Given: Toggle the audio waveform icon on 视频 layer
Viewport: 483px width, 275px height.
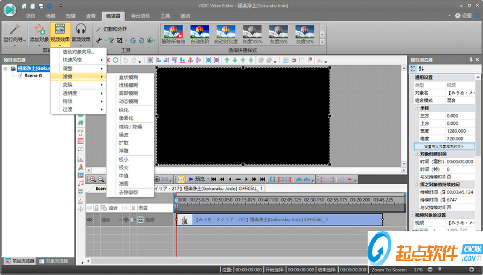Looking at the screenshot, I should tap(126, 220).
